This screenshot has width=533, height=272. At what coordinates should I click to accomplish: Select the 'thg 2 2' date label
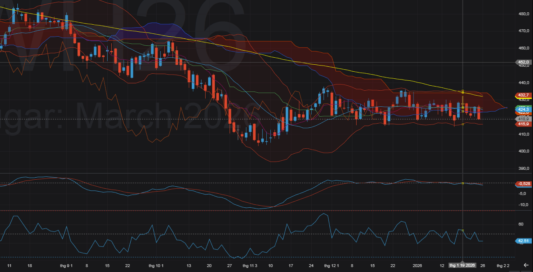point(503,265)
